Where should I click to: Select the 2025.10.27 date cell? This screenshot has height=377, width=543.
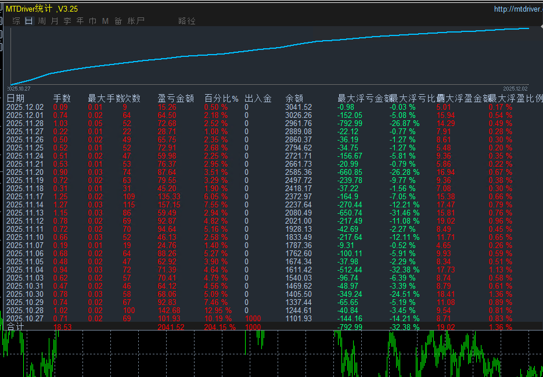[x=25, y=318]
